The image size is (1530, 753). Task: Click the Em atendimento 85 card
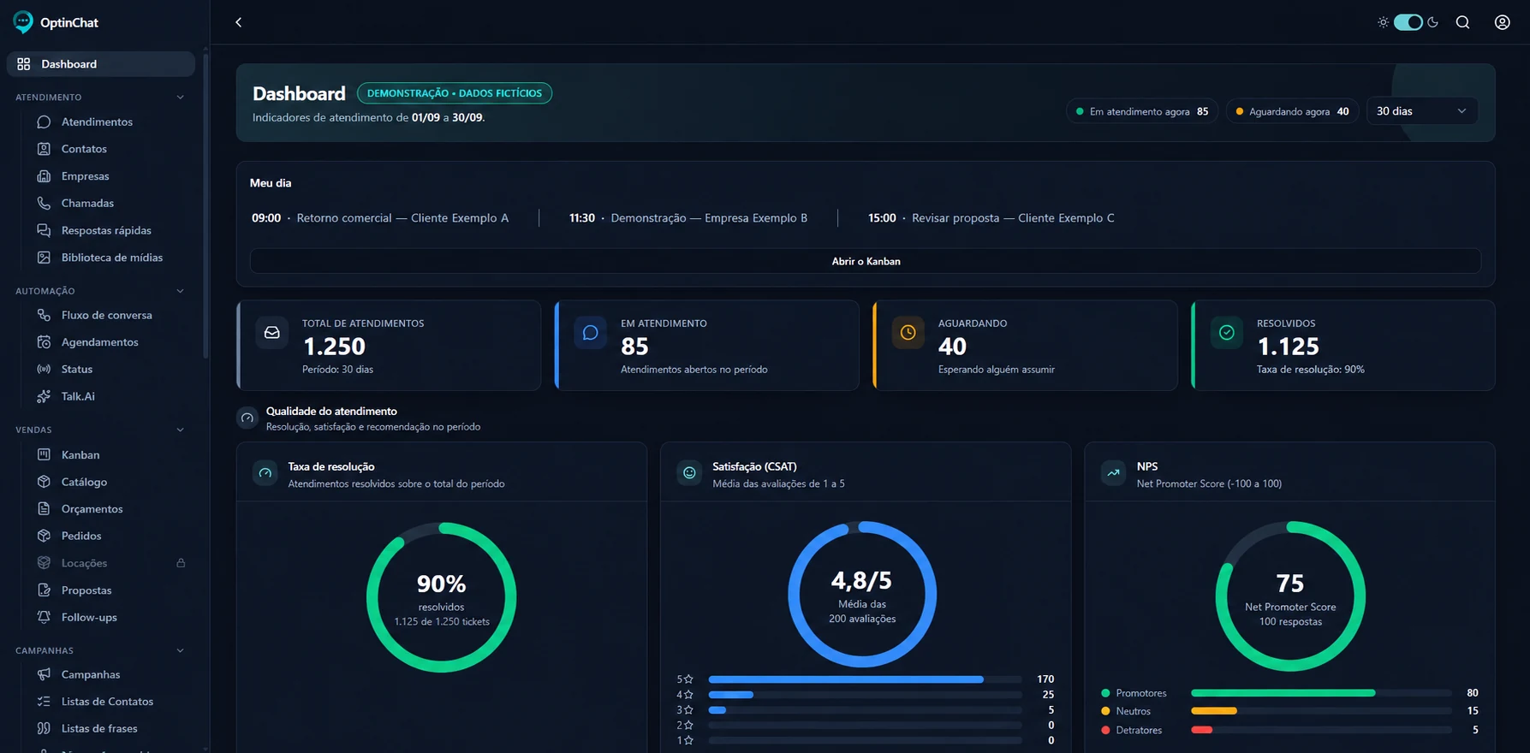707,346
